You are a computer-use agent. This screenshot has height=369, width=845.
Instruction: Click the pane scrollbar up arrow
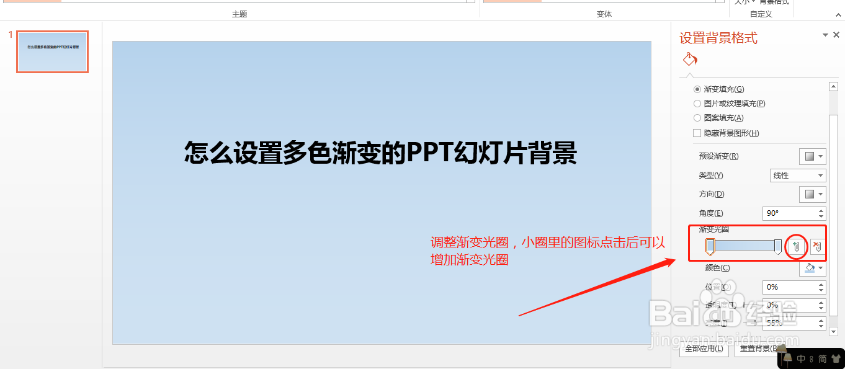click(834, 87)
